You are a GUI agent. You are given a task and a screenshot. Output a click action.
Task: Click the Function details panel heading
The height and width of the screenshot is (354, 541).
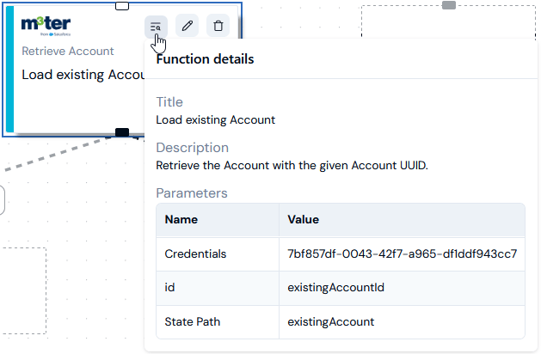[205, 59]
